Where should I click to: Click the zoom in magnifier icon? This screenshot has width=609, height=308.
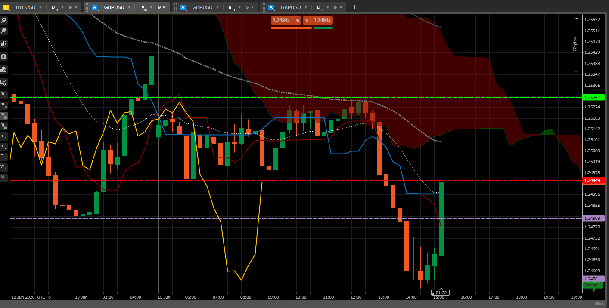point(3,20)
